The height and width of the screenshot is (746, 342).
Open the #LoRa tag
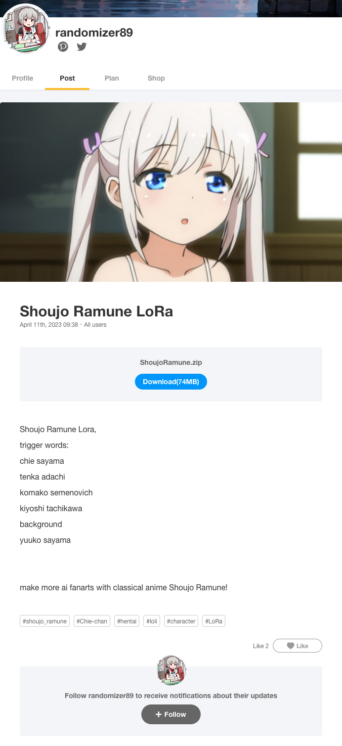click(x=214, y=621)
